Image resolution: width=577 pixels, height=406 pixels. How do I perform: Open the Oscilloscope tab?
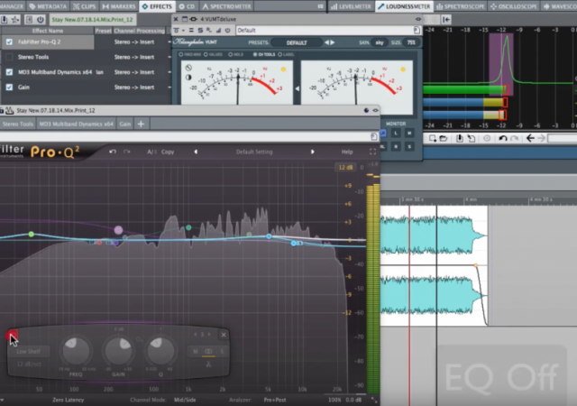pos(514,6)
